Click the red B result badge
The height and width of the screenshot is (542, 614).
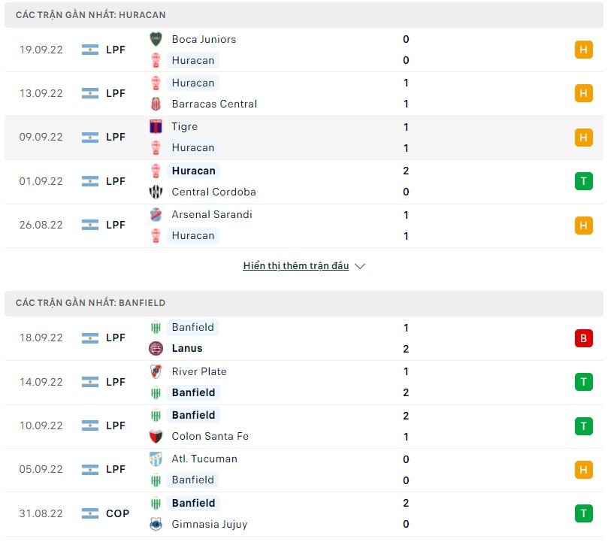(584, 338)
